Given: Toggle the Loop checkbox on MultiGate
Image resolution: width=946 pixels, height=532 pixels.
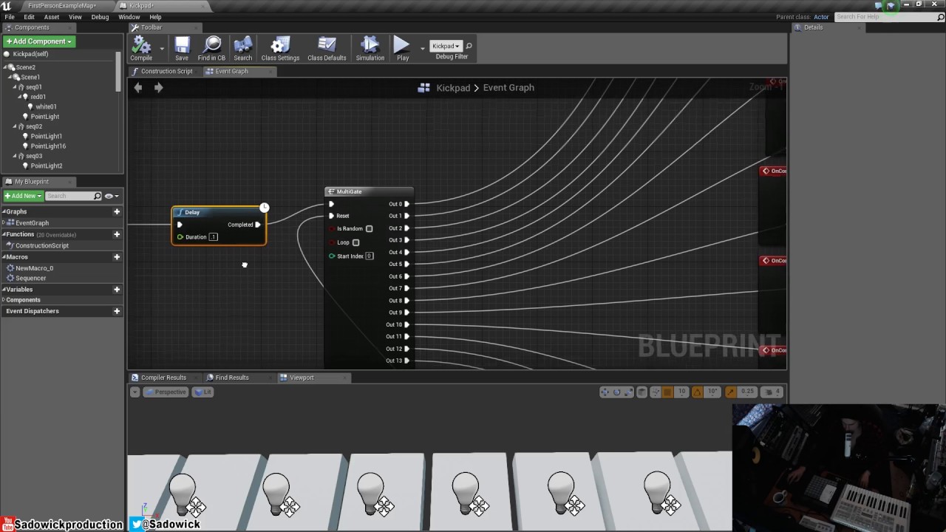Looking at the screenshot, I should [x=355, y=242].
